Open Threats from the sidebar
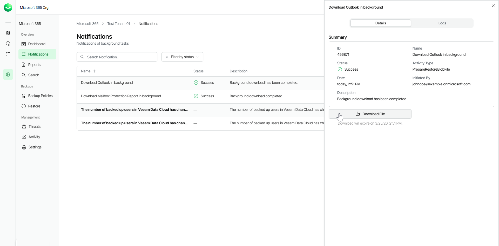499x246 pixels. pos(35,127)
